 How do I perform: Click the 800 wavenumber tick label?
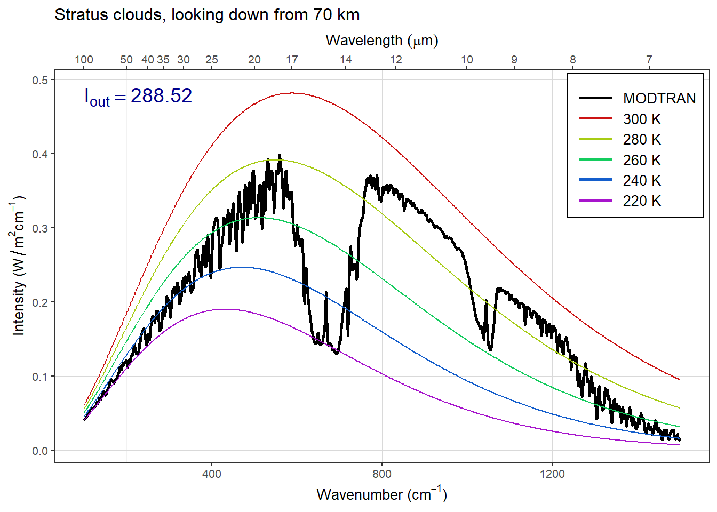382,474
